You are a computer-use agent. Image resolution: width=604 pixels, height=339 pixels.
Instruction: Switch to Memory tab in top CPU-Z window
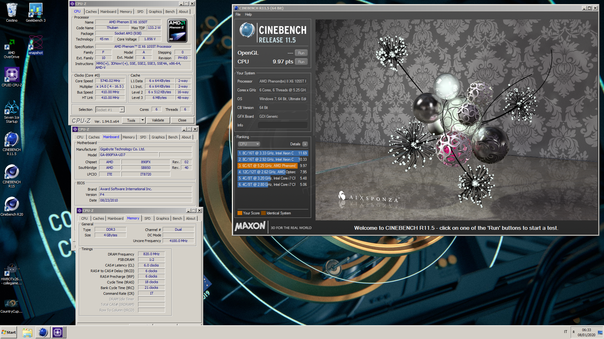[126, 12]
